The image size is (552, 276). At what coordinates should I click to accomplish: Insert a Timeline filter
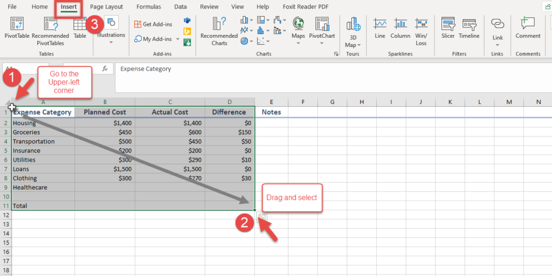coord(469,28)
